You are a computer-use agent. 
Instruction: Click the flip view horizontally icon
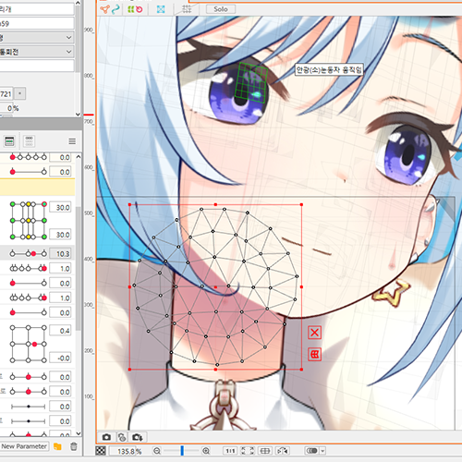[x=283, y=451]
